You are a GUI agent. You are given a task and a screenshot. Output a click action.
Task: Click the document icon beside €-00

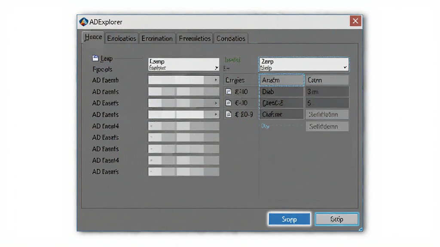click(x=229, y=103)
